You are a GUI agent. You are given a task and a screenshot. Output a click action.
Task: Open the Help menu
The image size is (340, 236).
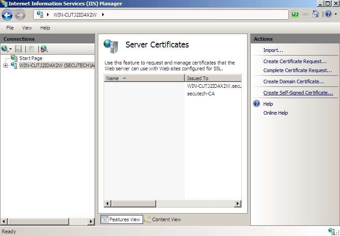pos(45,28)
